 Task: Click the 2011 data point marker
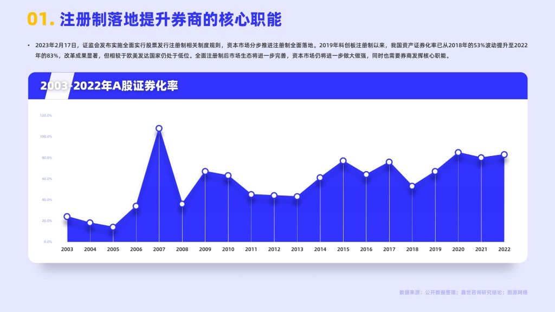251,194
